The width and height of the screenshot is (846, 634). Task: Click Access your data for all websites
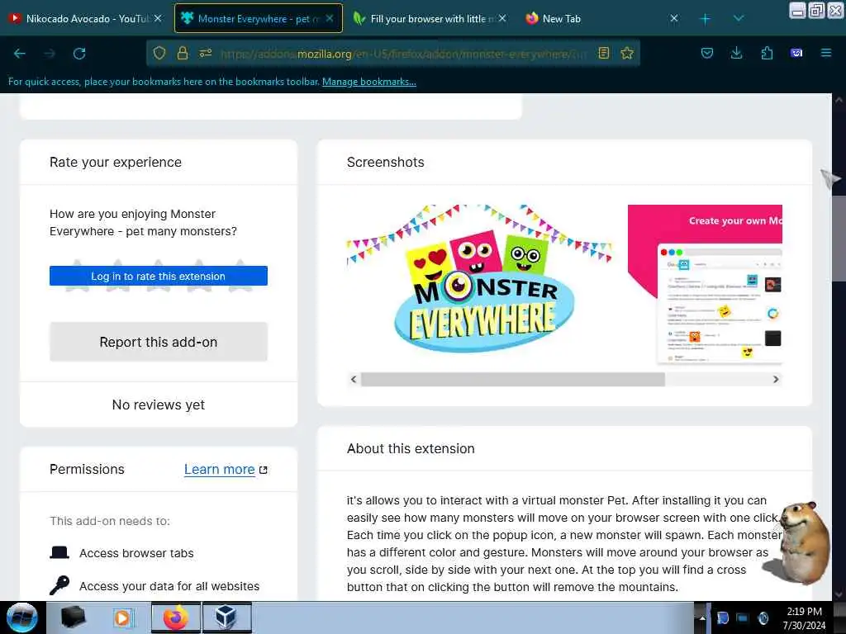[169, 586]
